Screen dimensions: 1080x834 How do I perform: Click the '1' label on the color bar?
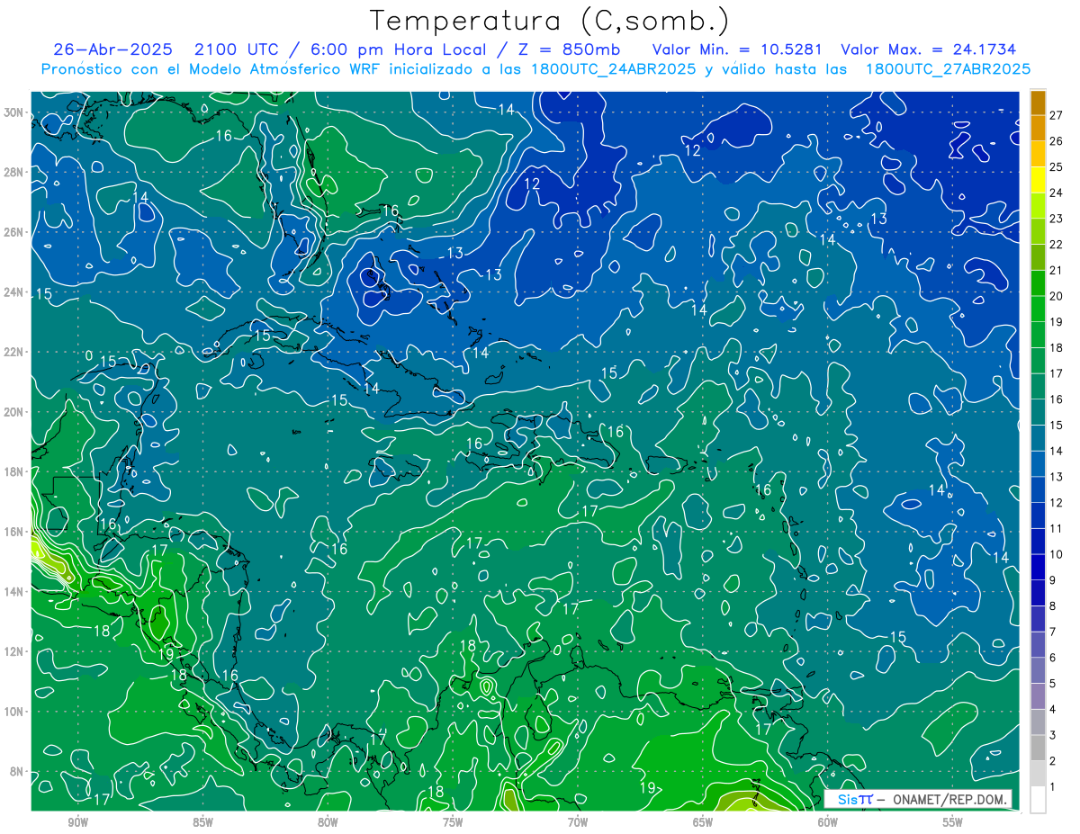[x=1053, y=787]
